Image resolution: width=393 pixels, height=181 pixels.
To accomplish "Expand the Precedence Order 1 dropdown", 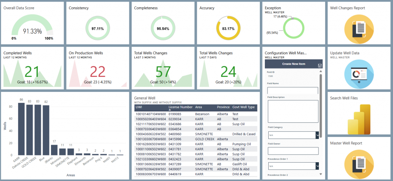I will pos(317,166).
